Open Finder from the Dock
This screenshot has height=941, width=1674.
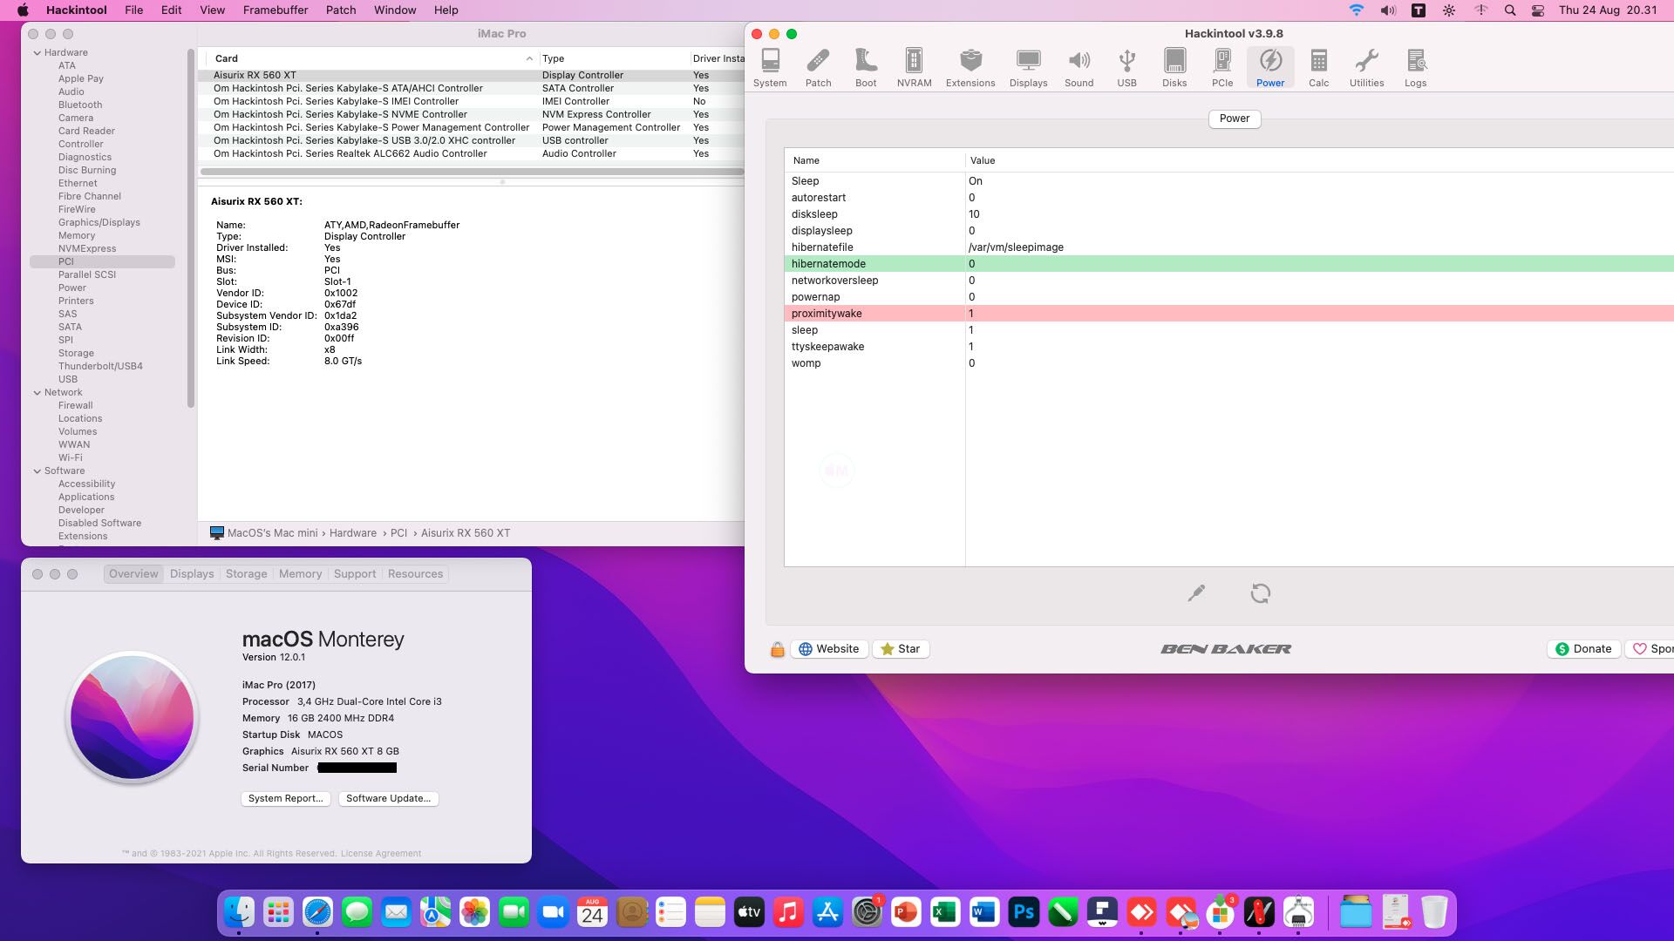[x=239, y=912]
